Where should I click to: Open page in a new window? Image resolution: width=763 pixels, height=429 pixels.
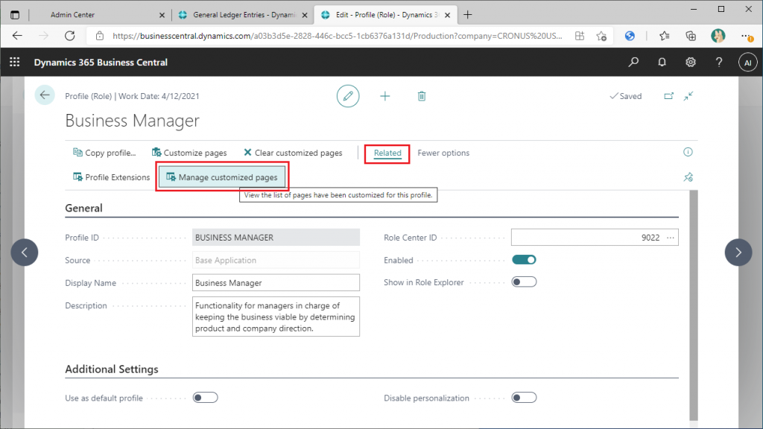point(668,96)
